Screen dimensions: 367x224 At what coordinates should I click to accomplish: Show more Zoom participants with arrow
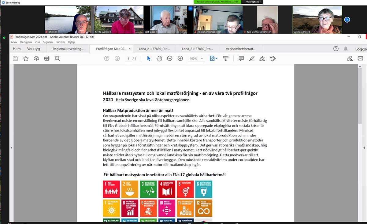[x=347, y=20]
